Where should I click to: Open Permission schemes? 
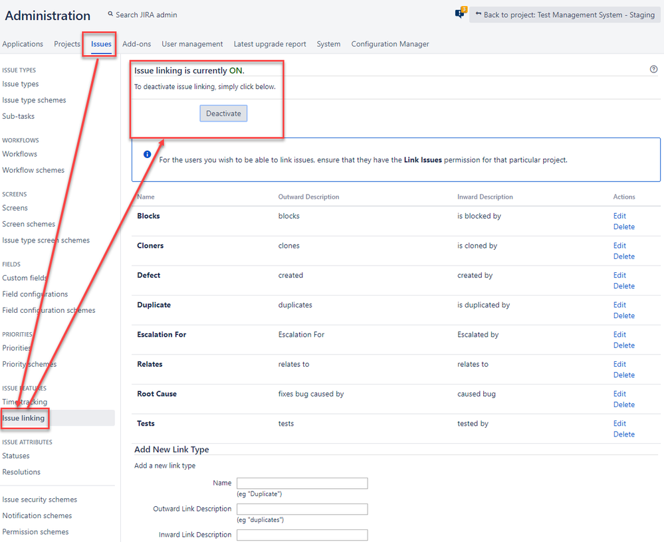click(35, 532)
